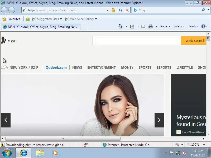Select LIFESTYLE navigation item
The image size is (211, 158).
pyautogui.click(x=185, y=67)
